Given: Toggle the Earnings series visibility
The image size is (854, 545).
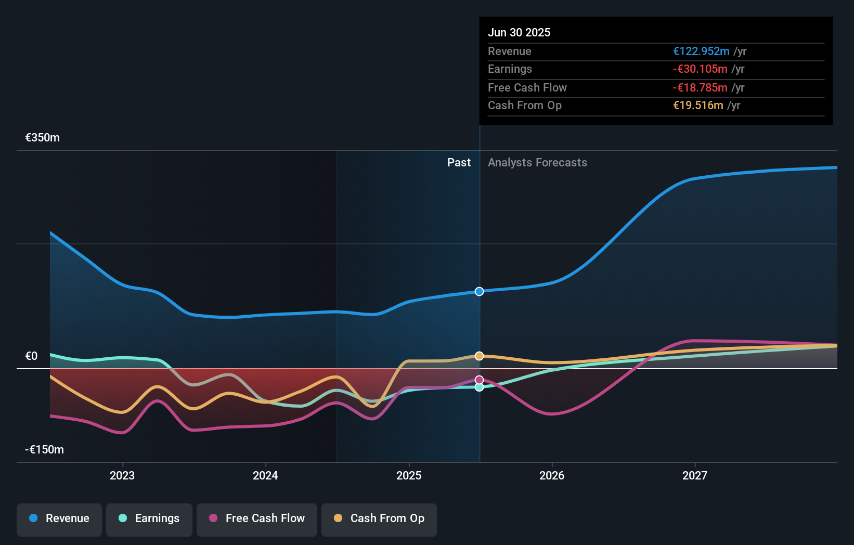Looking at the screenshot, I should pyautogui.click(x=149, y=519).
